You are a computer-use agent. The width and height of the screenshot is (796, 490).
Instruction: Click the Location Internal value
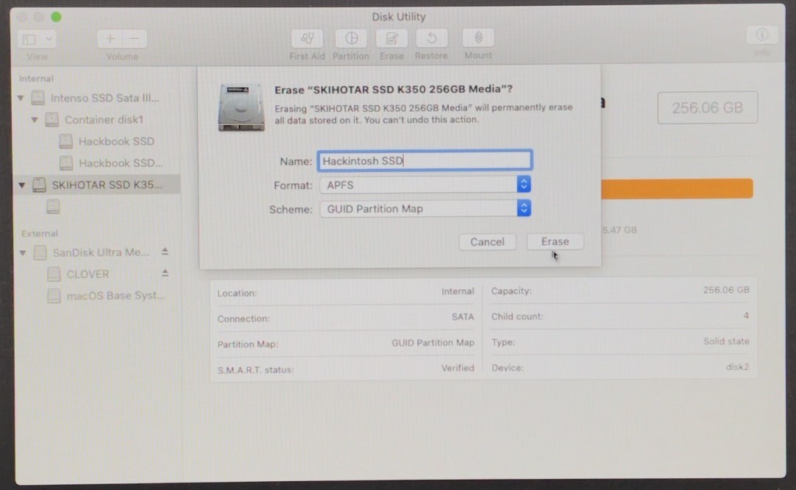[x=458, y=291]
